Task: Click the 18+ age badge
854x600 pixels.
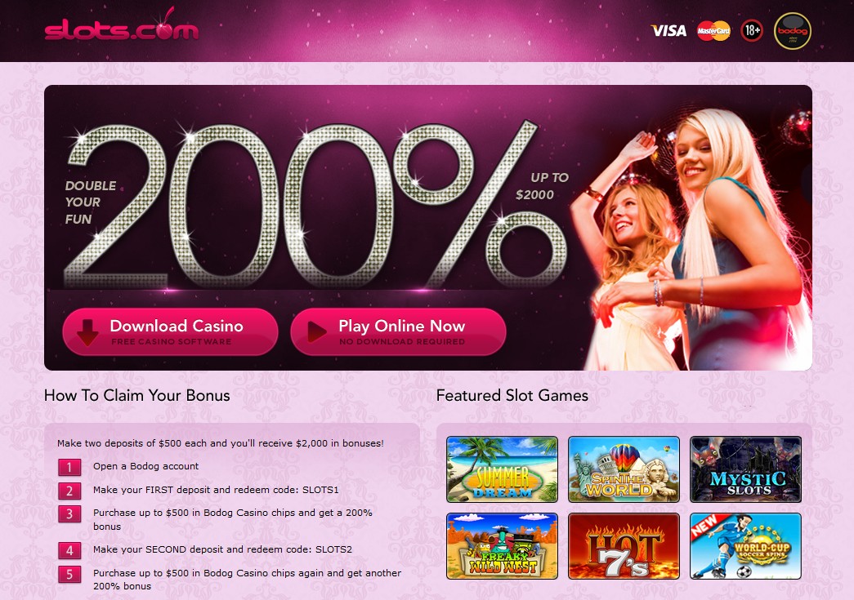Action: coord(752,30)
